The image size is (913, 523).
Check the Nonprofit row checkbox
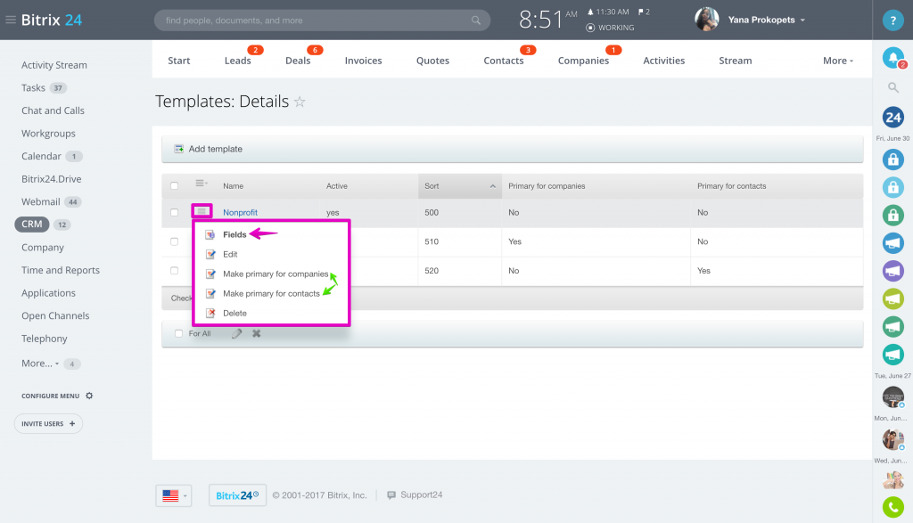pos(174,212)
